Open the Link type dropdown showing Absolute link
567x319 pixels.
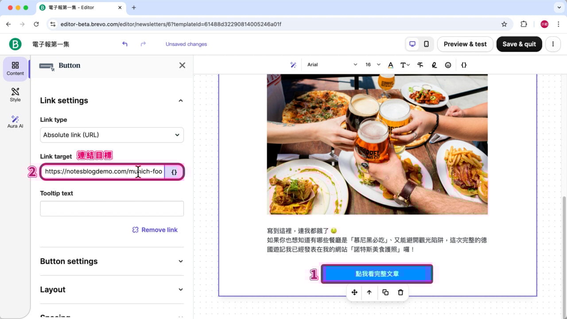(112, 135)
